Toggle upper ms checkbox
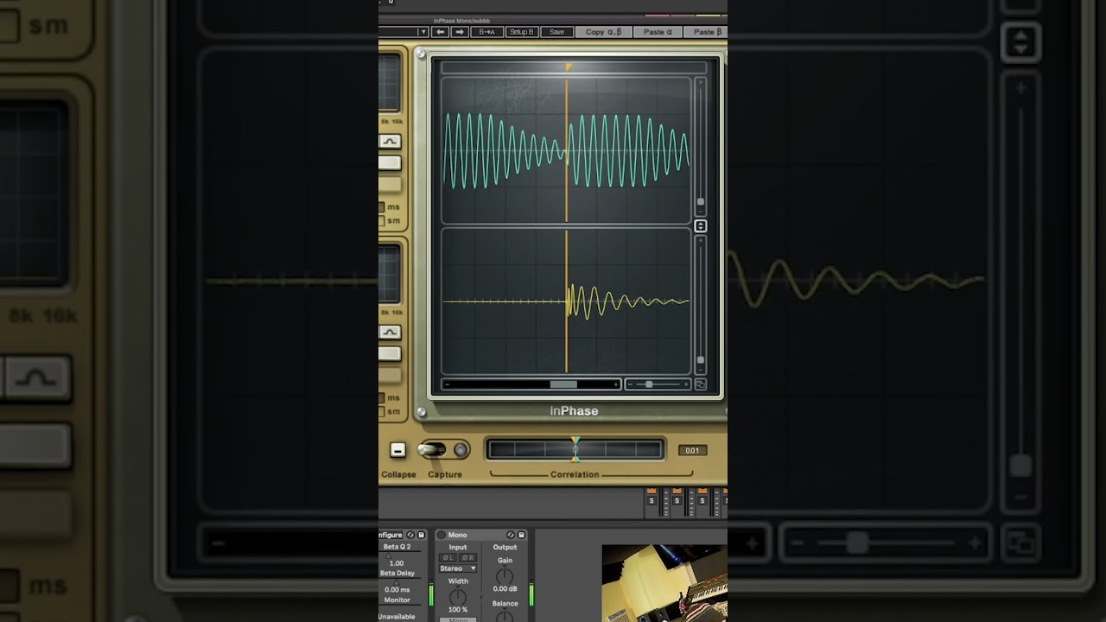This screenshot has height=622, width=1106. 382,207
